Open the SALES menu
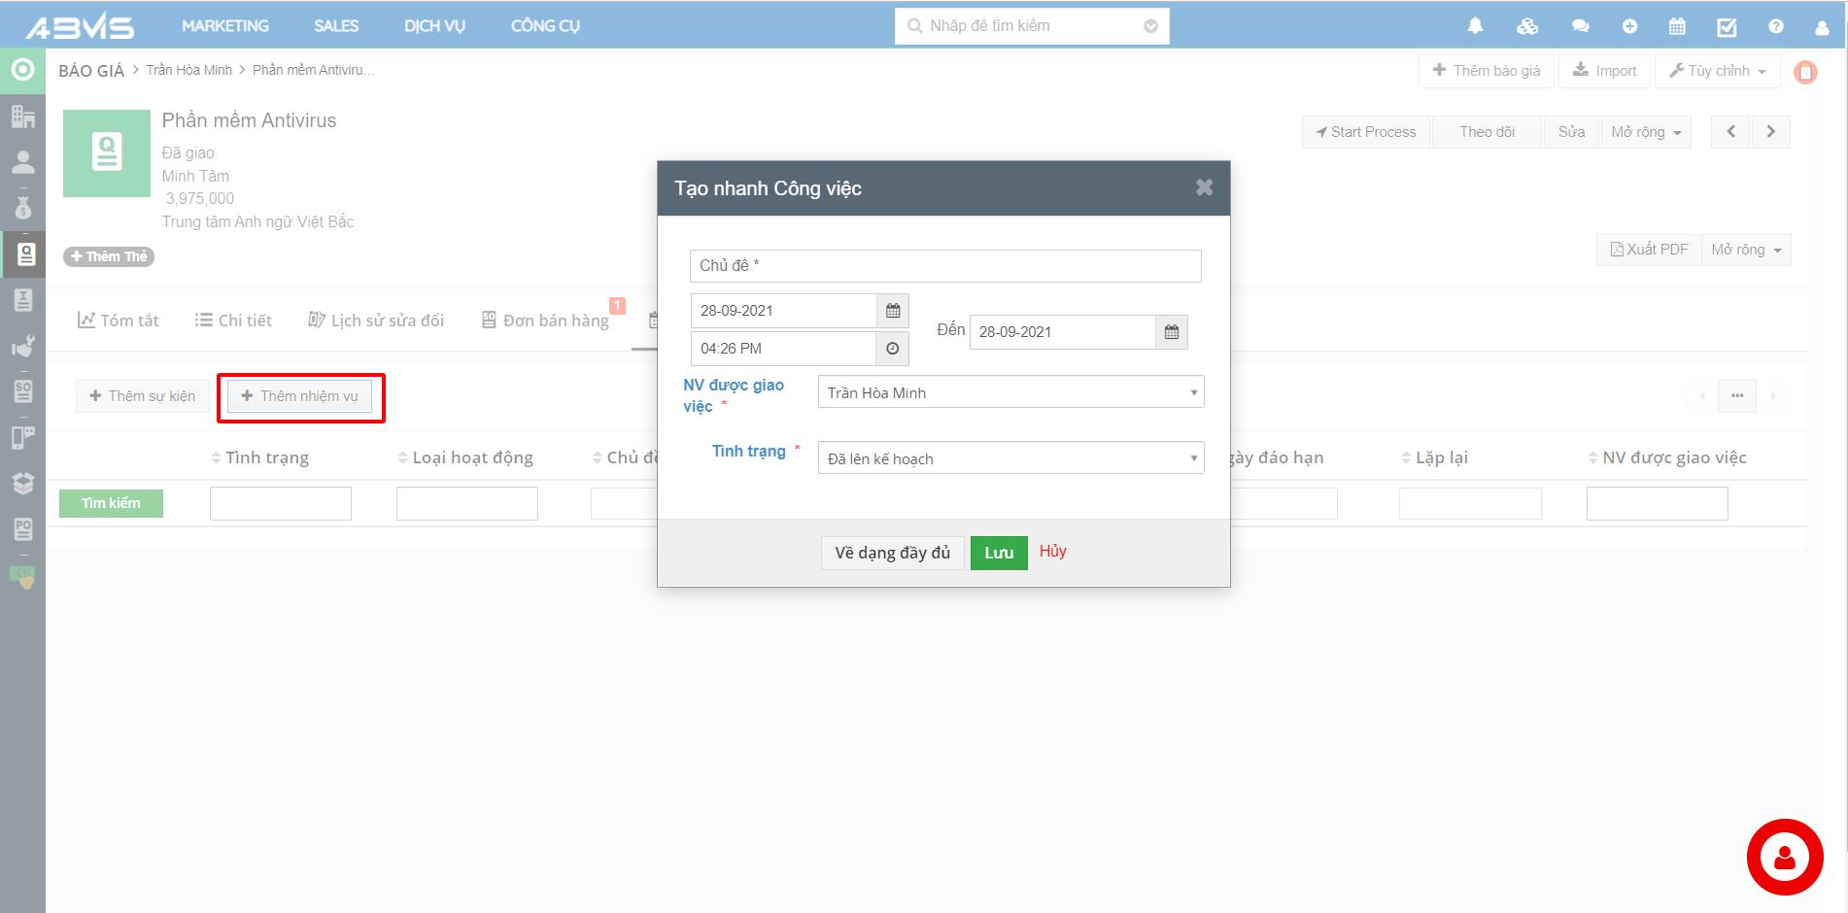The width and height of the screenshot is (1848, 913). tap(336, 26)
